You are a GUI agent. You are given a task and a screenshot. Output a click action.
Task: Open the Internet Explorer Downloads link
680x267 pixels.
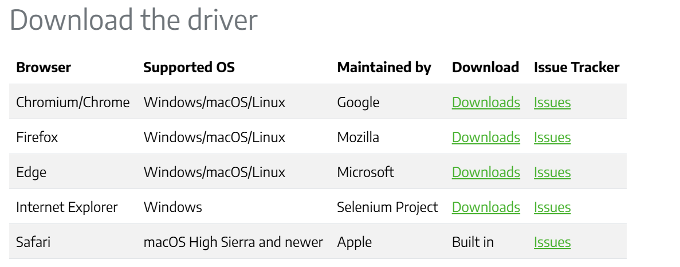pyautogui.click(x=486, y=207)
